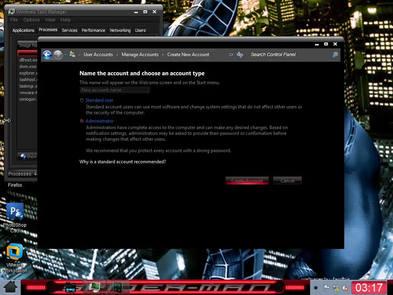Open Manage Accounts breadcrumb
This screenshot has width=393, height=295.
[x=140, y=55]
